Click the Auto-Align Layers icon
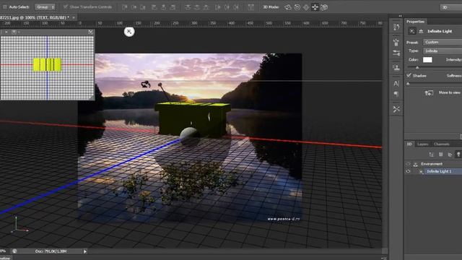The width and height of the screenshot is (462, 260). coord(250,7)
